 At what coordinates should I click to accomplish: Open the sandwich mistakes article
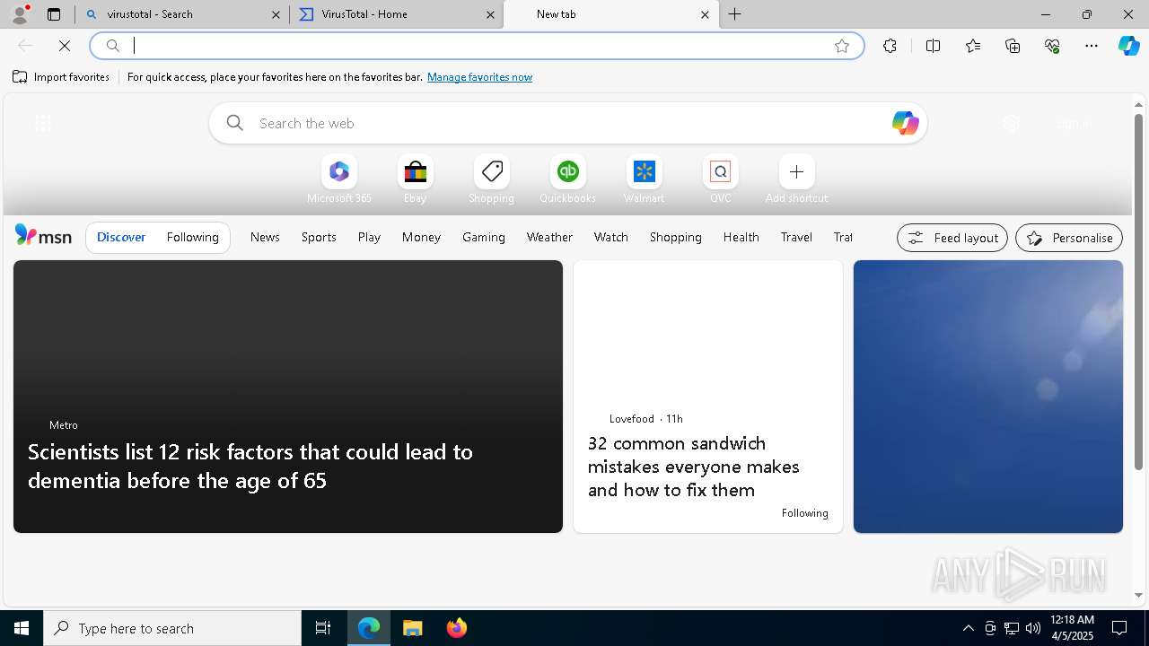coord(708,397)
